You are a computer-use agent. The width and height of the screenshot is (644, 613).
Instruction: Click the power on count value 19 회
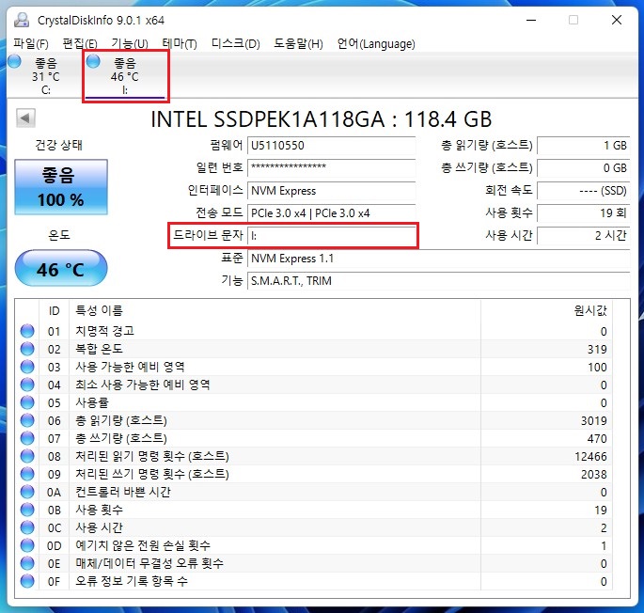pos(584,213)
